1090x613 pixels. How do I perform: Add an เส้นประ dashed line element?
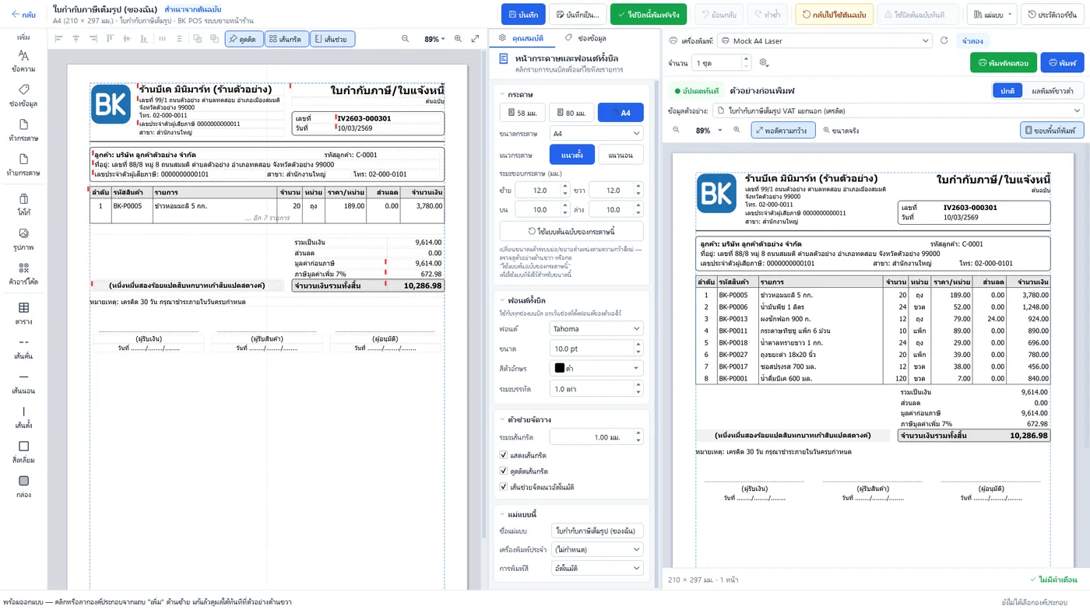pyautogui.click(x=23, y=348)
